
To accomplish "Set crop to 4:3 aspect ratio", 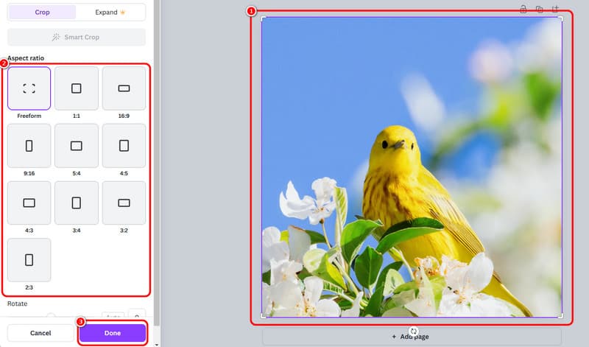I will 29,203.
